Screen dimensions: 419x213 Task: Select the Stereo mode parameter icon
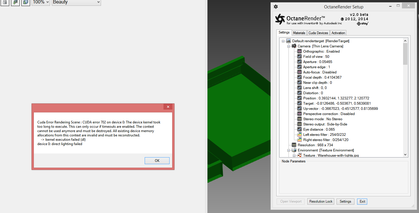tap(299, 119)
